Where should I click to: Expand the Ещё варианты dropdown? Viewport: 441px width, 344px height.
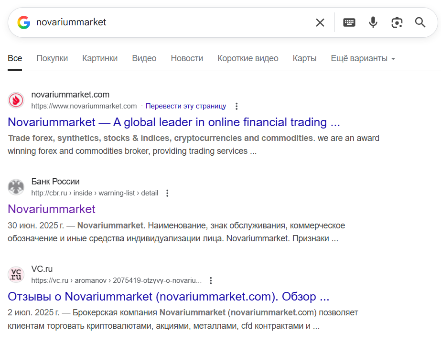(363, 58)
